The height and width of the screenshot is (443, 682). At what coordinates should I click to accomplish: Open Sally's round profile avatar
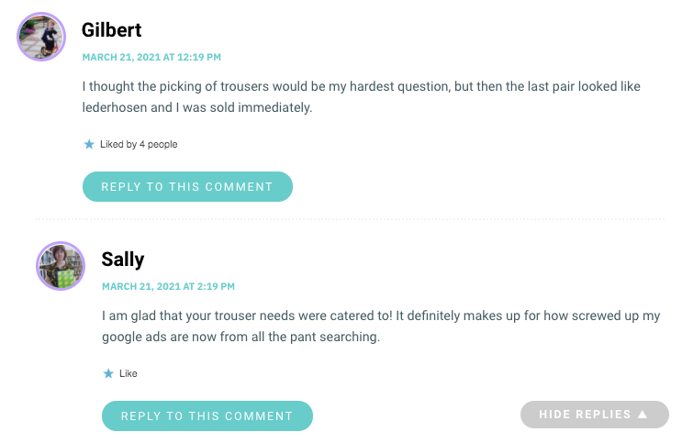pyautogui.click(x=61, y=266)
